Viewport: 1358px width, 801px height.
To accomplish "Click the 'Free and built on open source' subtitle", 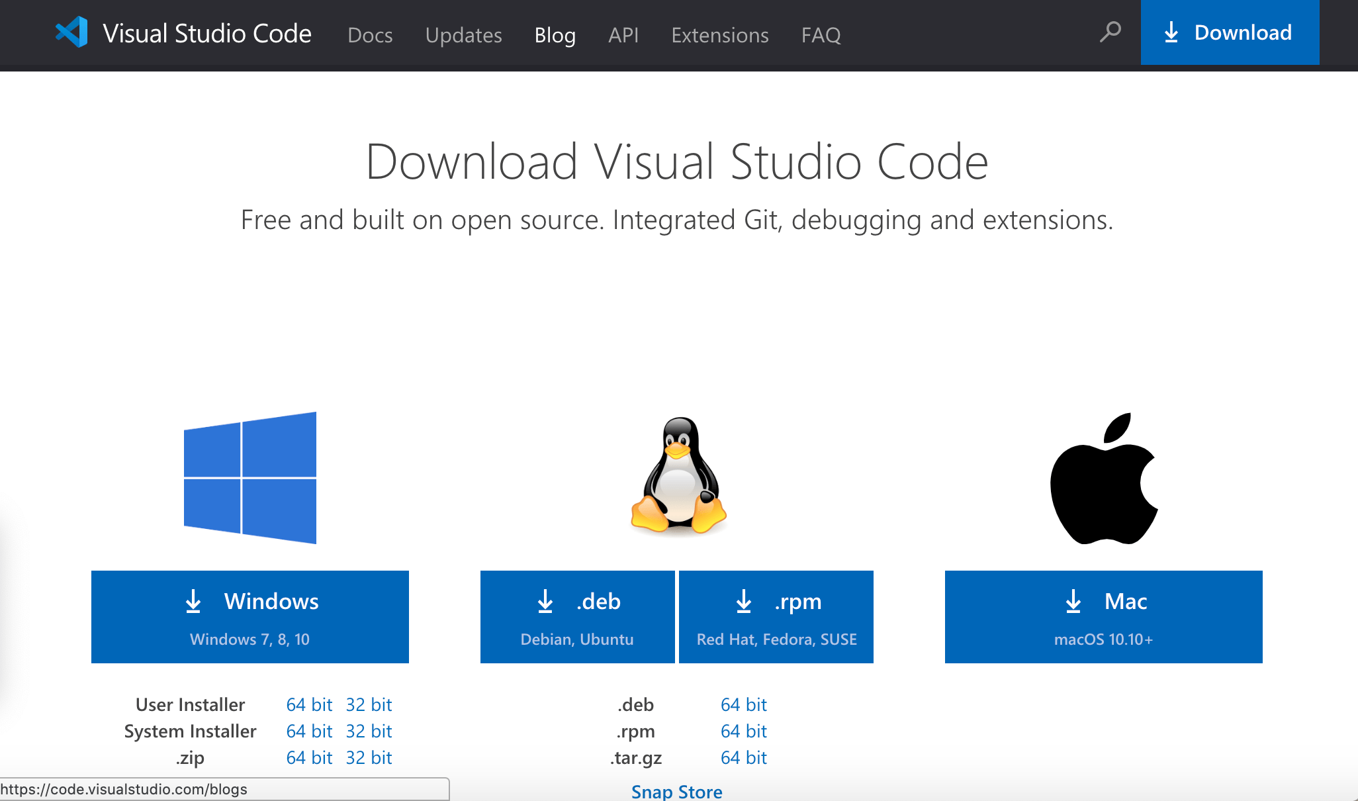I will coord(677,220).
